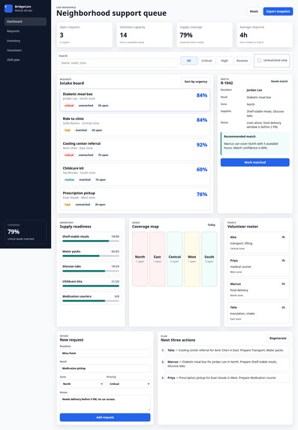
Task: Open the Inventory sidebar section
Action: [26, 41]
